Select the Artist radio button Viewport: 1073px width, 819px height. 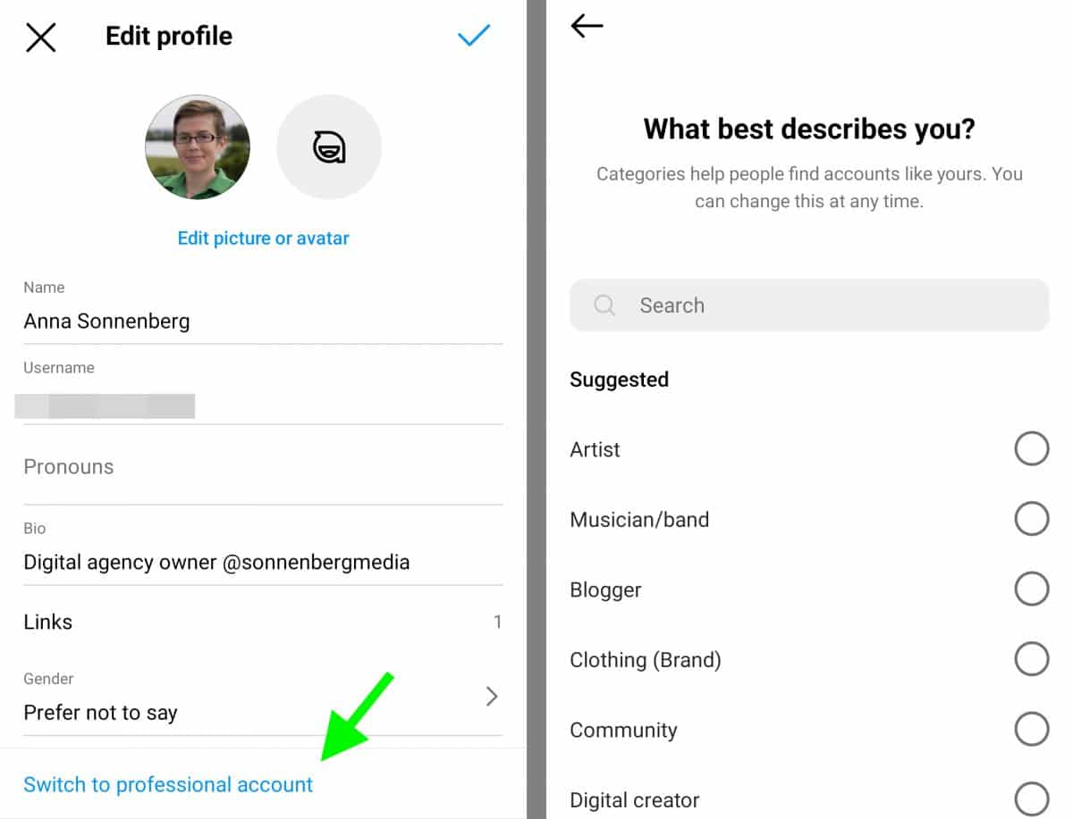pos(1031,449)
